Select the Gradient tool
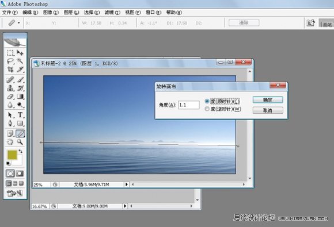Viewport: 334px width, 227px height. coord(20,97)
